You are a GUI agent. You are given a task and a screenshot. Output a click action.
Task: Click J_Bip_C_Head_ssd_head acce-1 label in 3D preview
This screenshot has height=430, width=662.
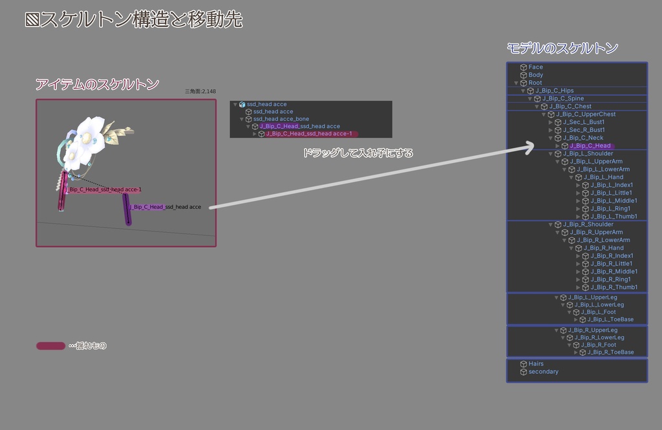tap(104, 189)
